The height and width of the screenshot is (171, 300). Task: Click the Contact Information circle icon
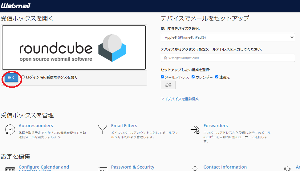[195, 169]
